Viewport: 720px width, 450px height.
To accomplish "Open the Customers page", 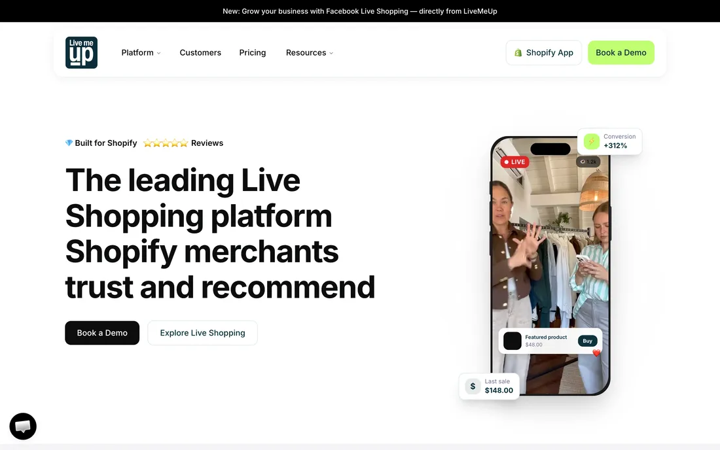I will 200,53.
